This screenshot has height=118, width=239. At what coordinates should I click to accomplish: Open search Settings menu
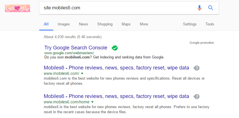190,24
